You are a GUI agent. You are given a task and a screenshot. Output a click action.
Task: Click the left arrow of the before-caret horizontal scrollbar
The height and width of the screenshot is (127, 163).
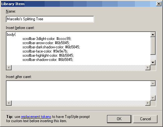9,68
